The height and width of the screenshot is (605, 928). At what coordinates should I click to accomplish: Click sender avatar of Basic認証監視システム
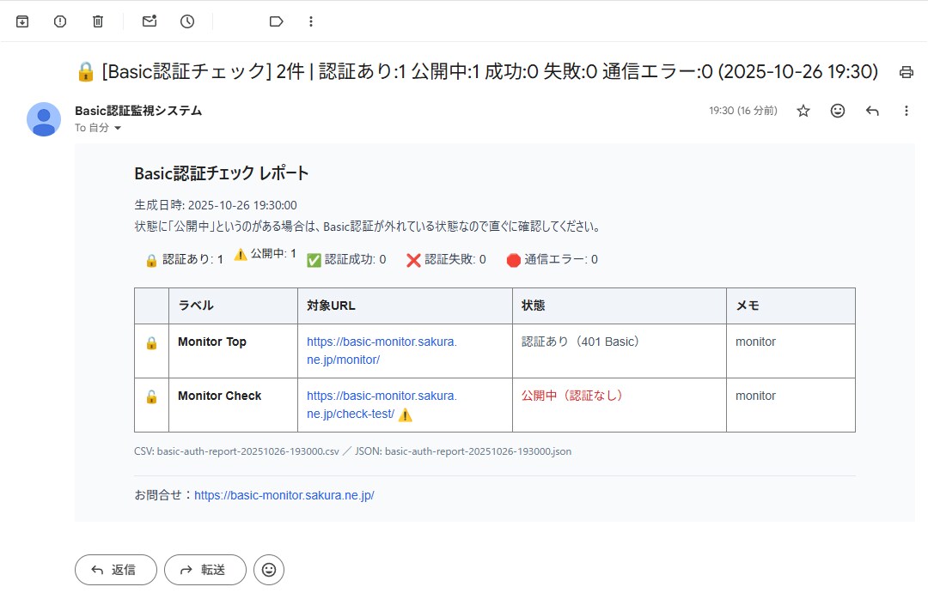point(44,119)
